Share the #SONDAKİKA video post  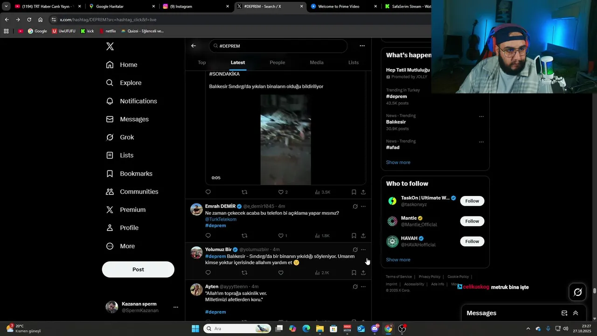point(363,192)
